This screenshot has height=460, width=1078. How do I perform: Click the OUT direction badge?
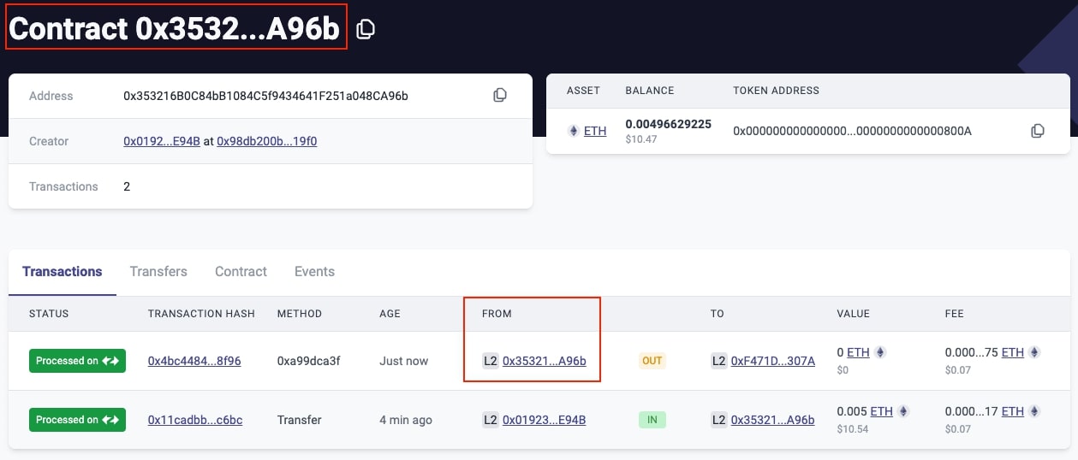coord(652,361)
